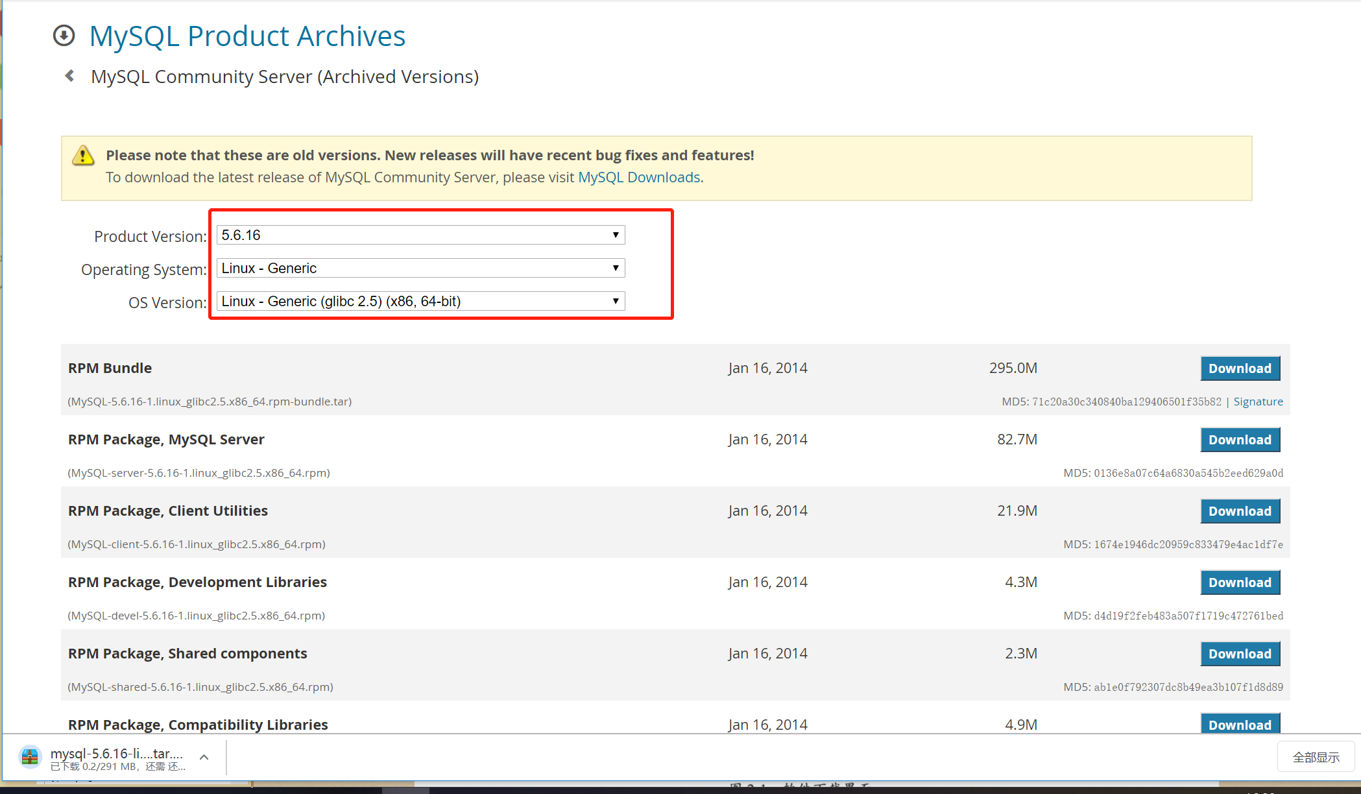This screenshot has height=794, width=1361.
Task: Click the back arrow next to MySQL Community Server
Action: point(70,76)
